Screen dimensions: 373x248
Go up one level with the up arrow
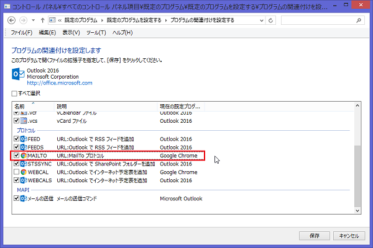[42, 20]
